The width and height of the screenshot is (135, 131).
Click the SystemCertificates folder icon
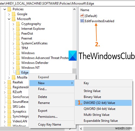pyautogui.click(x=18, y=43)
